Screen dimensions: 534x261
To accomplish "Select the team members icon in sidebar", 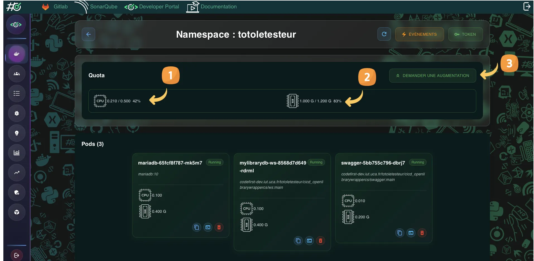I will coord(16,74).
